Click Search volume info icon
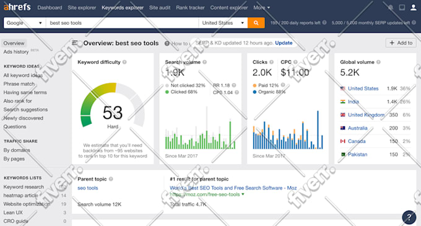 (204, 62)
